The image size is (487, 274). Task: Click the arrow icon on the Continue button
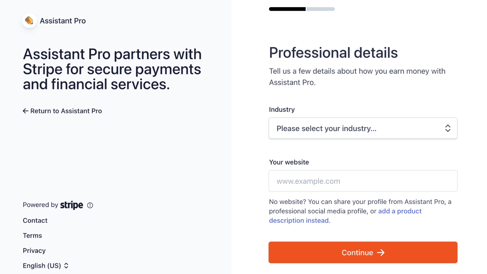(381, 253)
